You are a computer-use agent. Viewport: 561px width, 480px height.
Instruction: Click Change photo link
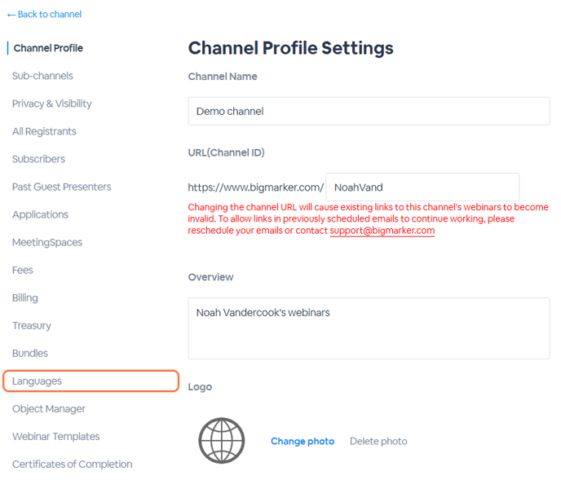click(303, 442)
